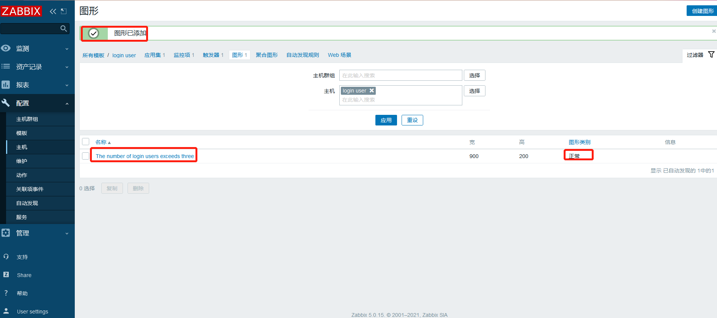Switch to the Web 场景 tab
The width and height of the screenshot is (717, 318).
pos(339,55)
